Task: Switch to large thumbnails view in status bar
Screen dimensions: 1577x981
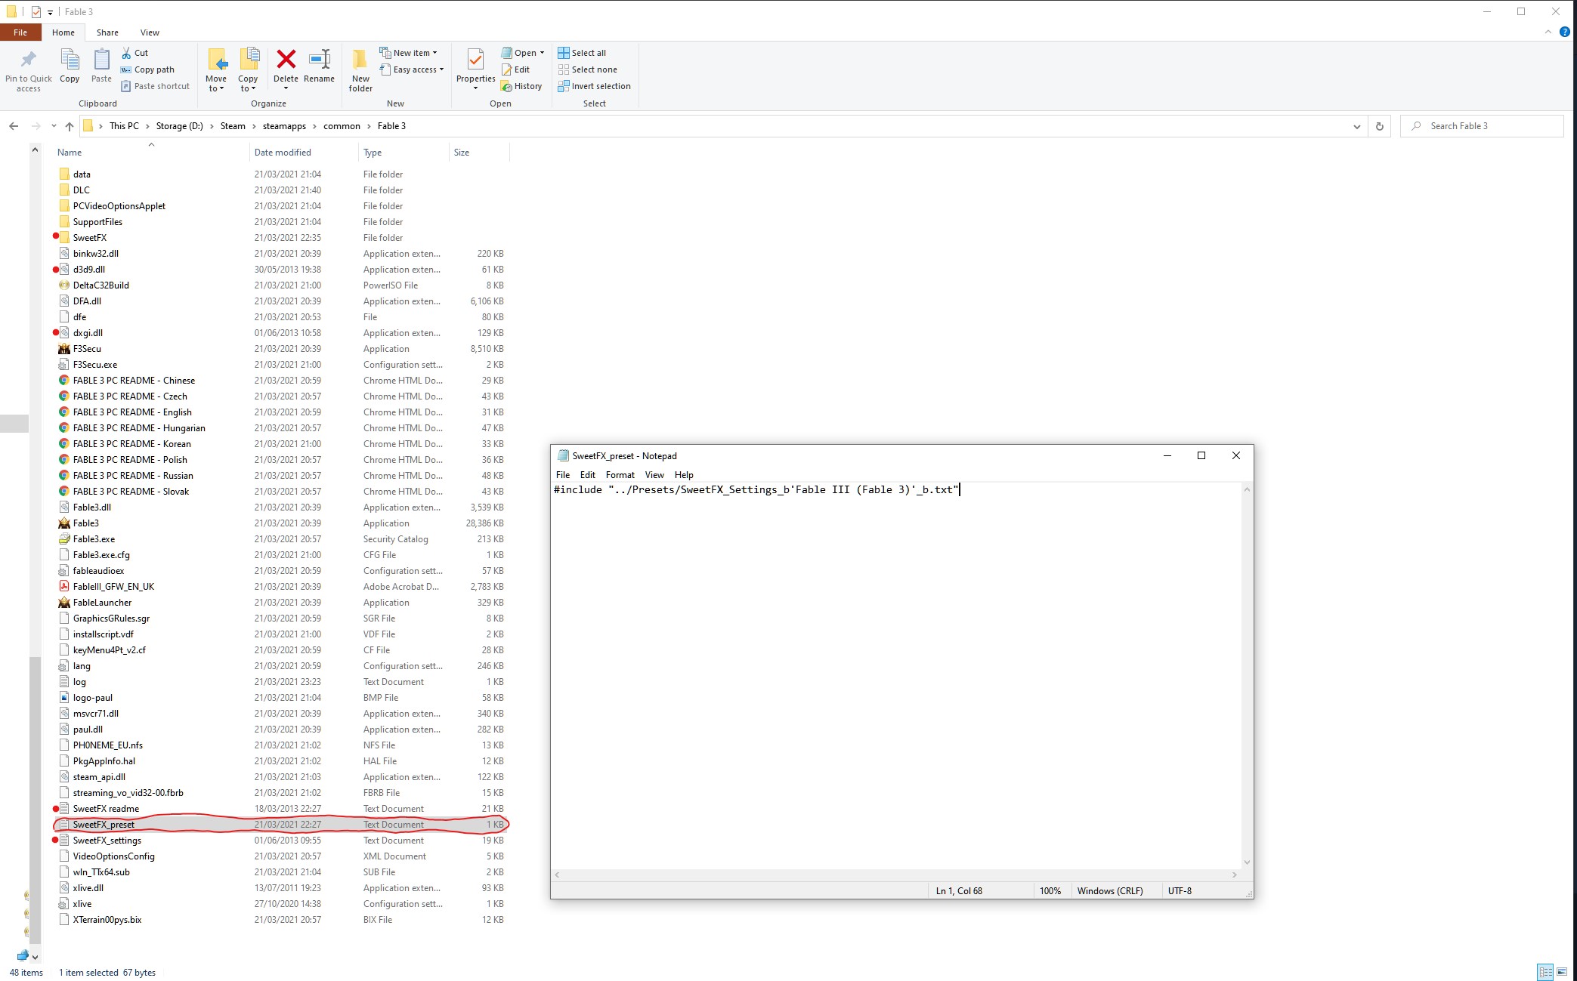Action: (1562, 972)
